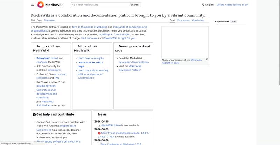This screenshot has height=145, width=280.
Task: Click the question mark help icon
Action: 34,115
